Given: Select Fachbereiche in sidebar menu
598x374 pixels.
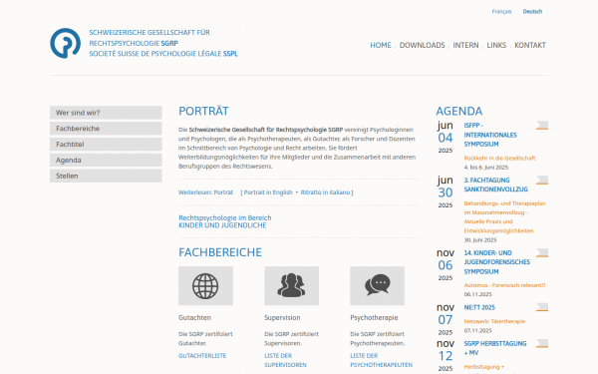Looking at the screenshot, I should coord(106,129).
